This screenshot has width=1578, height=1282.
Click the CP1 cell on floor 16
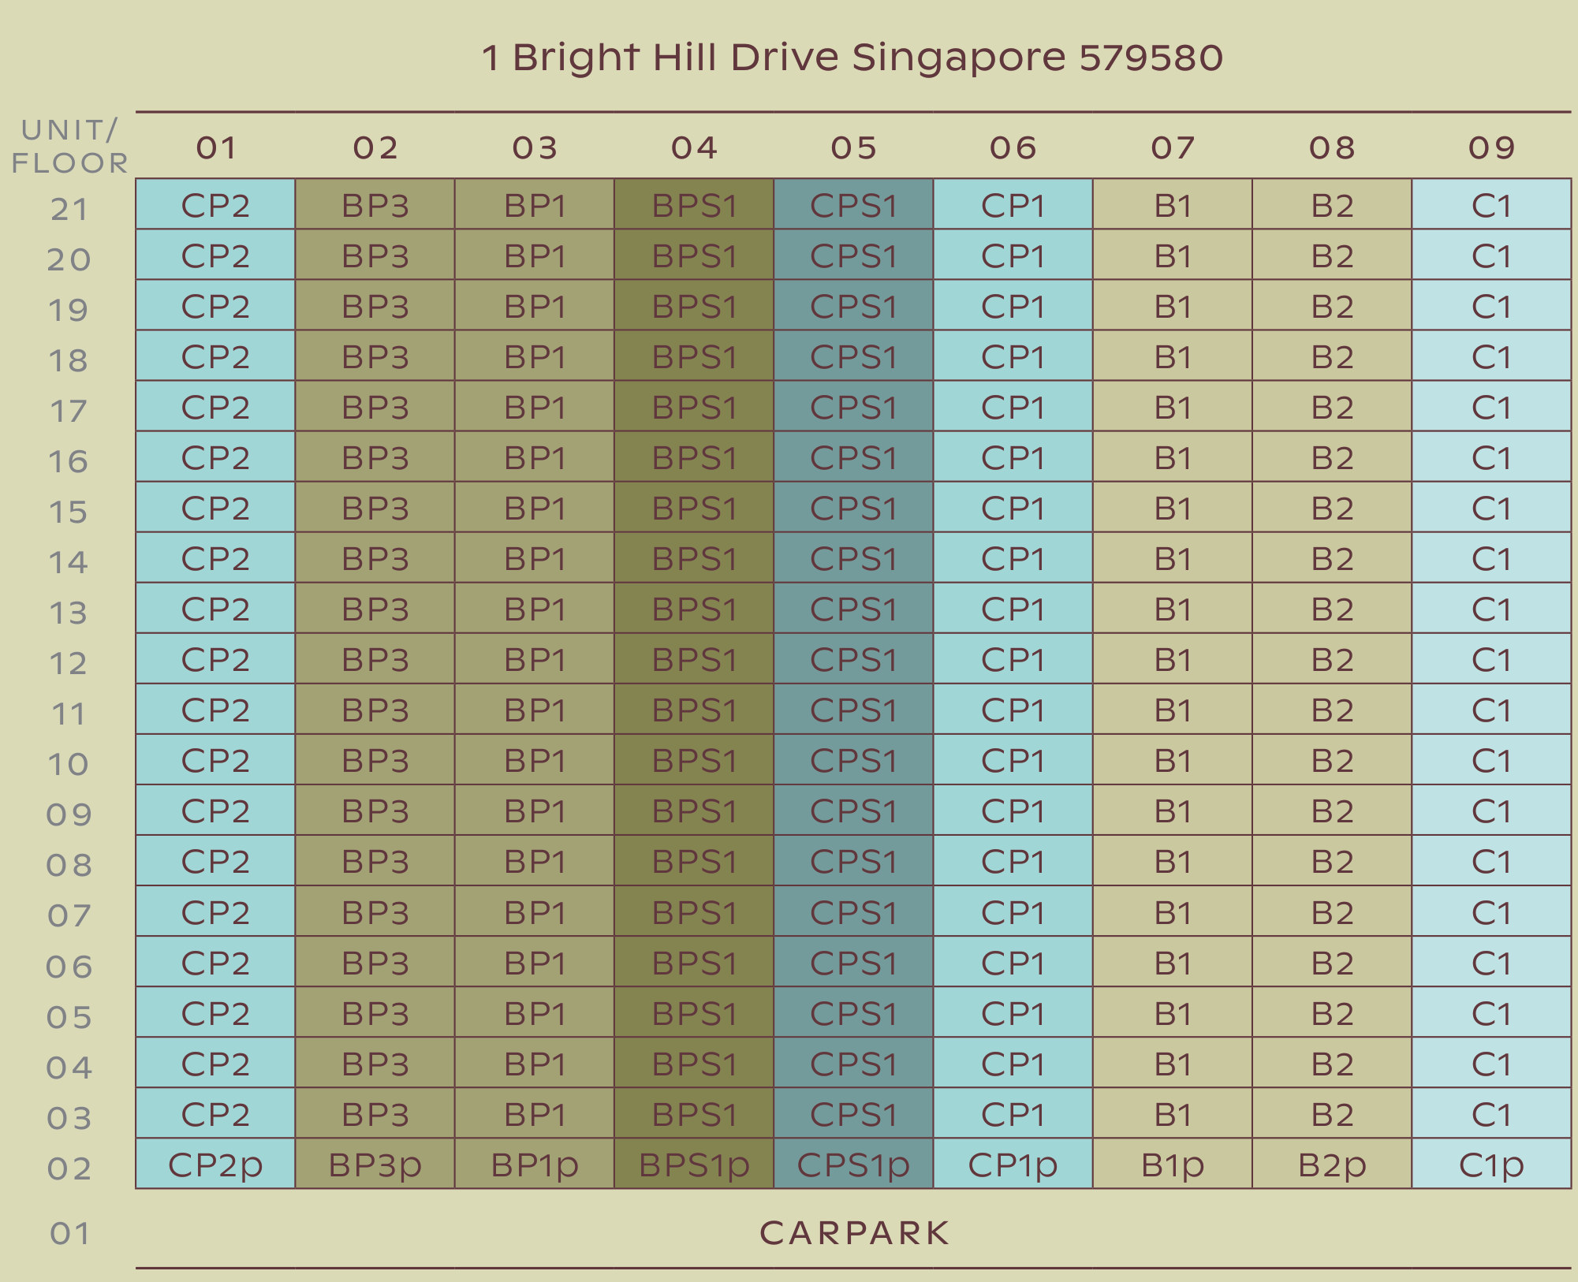tap(1013, 457)
